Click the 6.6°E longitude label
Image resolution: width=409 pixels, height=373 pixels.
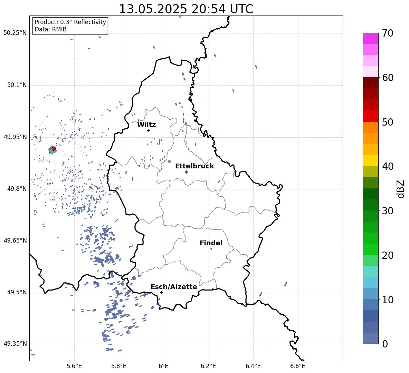pyautogui.click(x=298, y=366)
